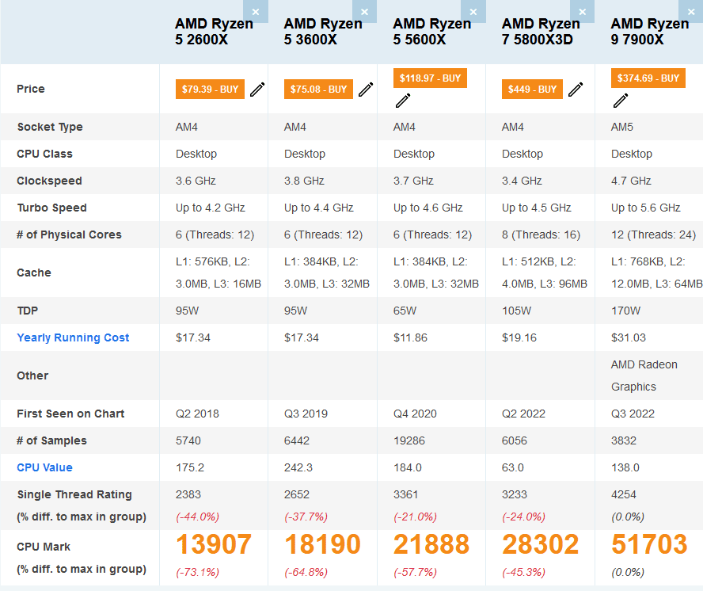Click Up to 5.6 GHz turbo speed

click(x=646, y=208)
